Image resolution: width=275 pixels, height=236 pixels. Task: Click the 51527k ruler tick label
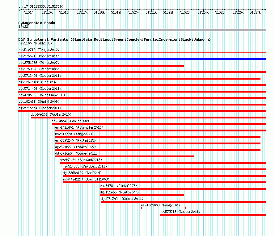pos(255,12)
